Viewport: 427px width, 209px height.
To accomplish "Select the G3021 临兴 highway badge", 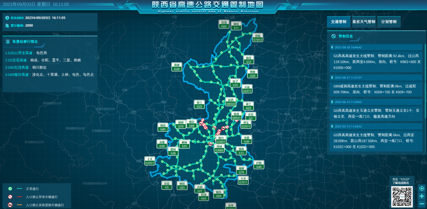I will point(221,140).
